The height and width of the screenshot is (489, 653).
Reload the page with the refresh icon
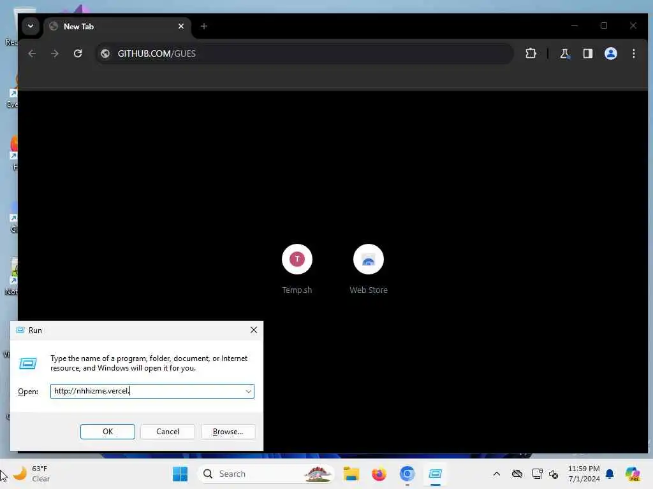[x=78, y=53]
